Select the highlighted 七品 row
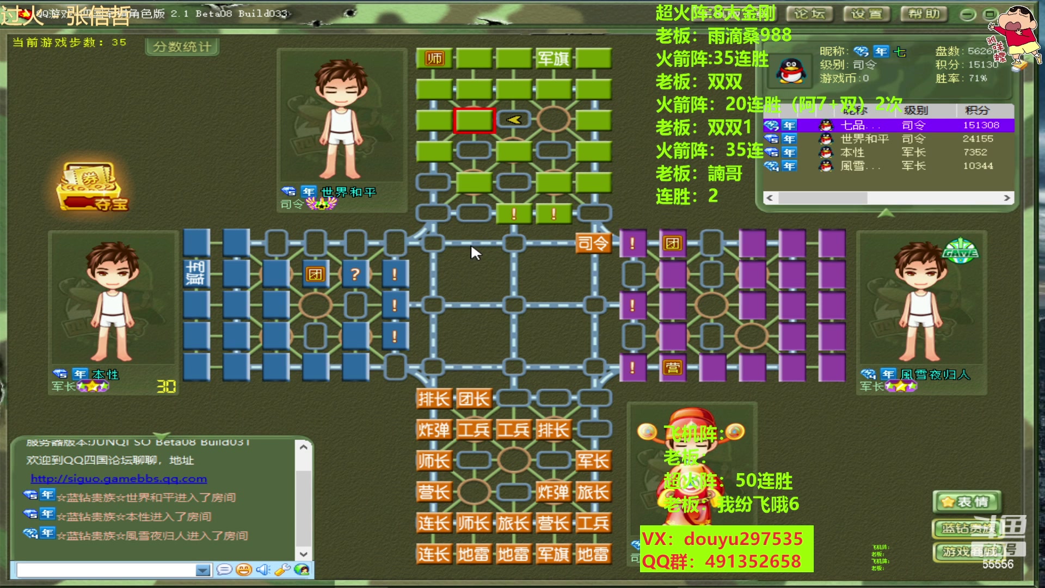This screenshot has width=1045, height=588. [889, 125]
